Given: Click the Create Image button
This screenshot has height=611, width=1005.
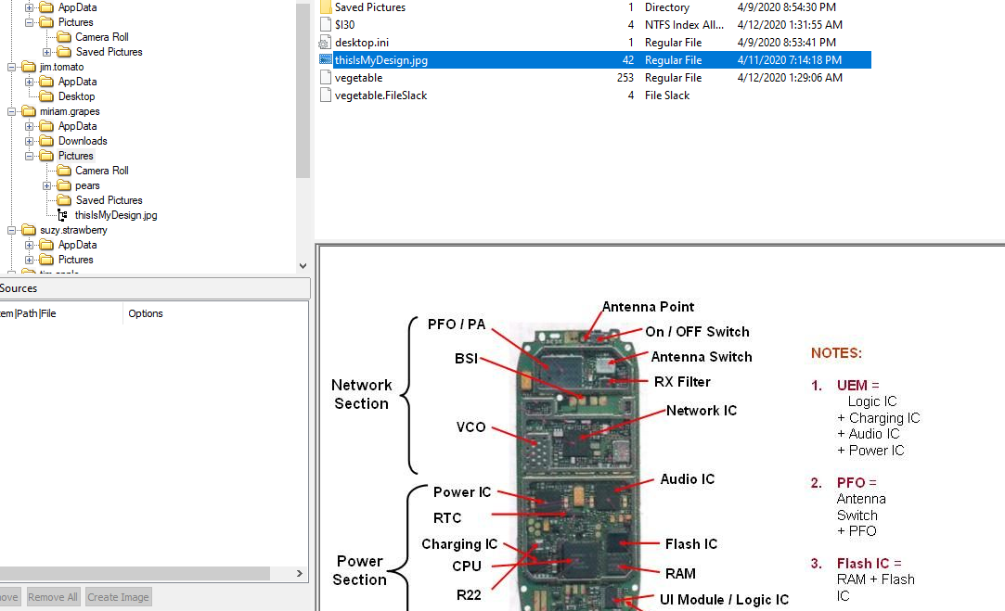Looking at the screenshot, I should coord(118,597).
